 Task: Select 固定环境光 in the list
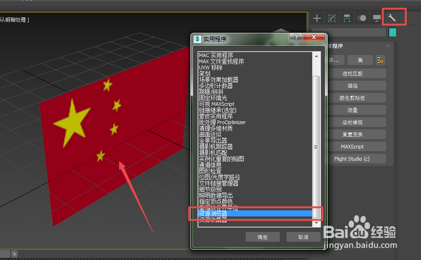tap(213, 98)
